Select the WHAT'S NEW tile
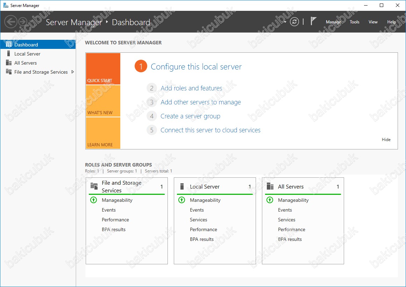Viewport: 406px width, 287px height. pyautogui.click(x=103, y=101)
